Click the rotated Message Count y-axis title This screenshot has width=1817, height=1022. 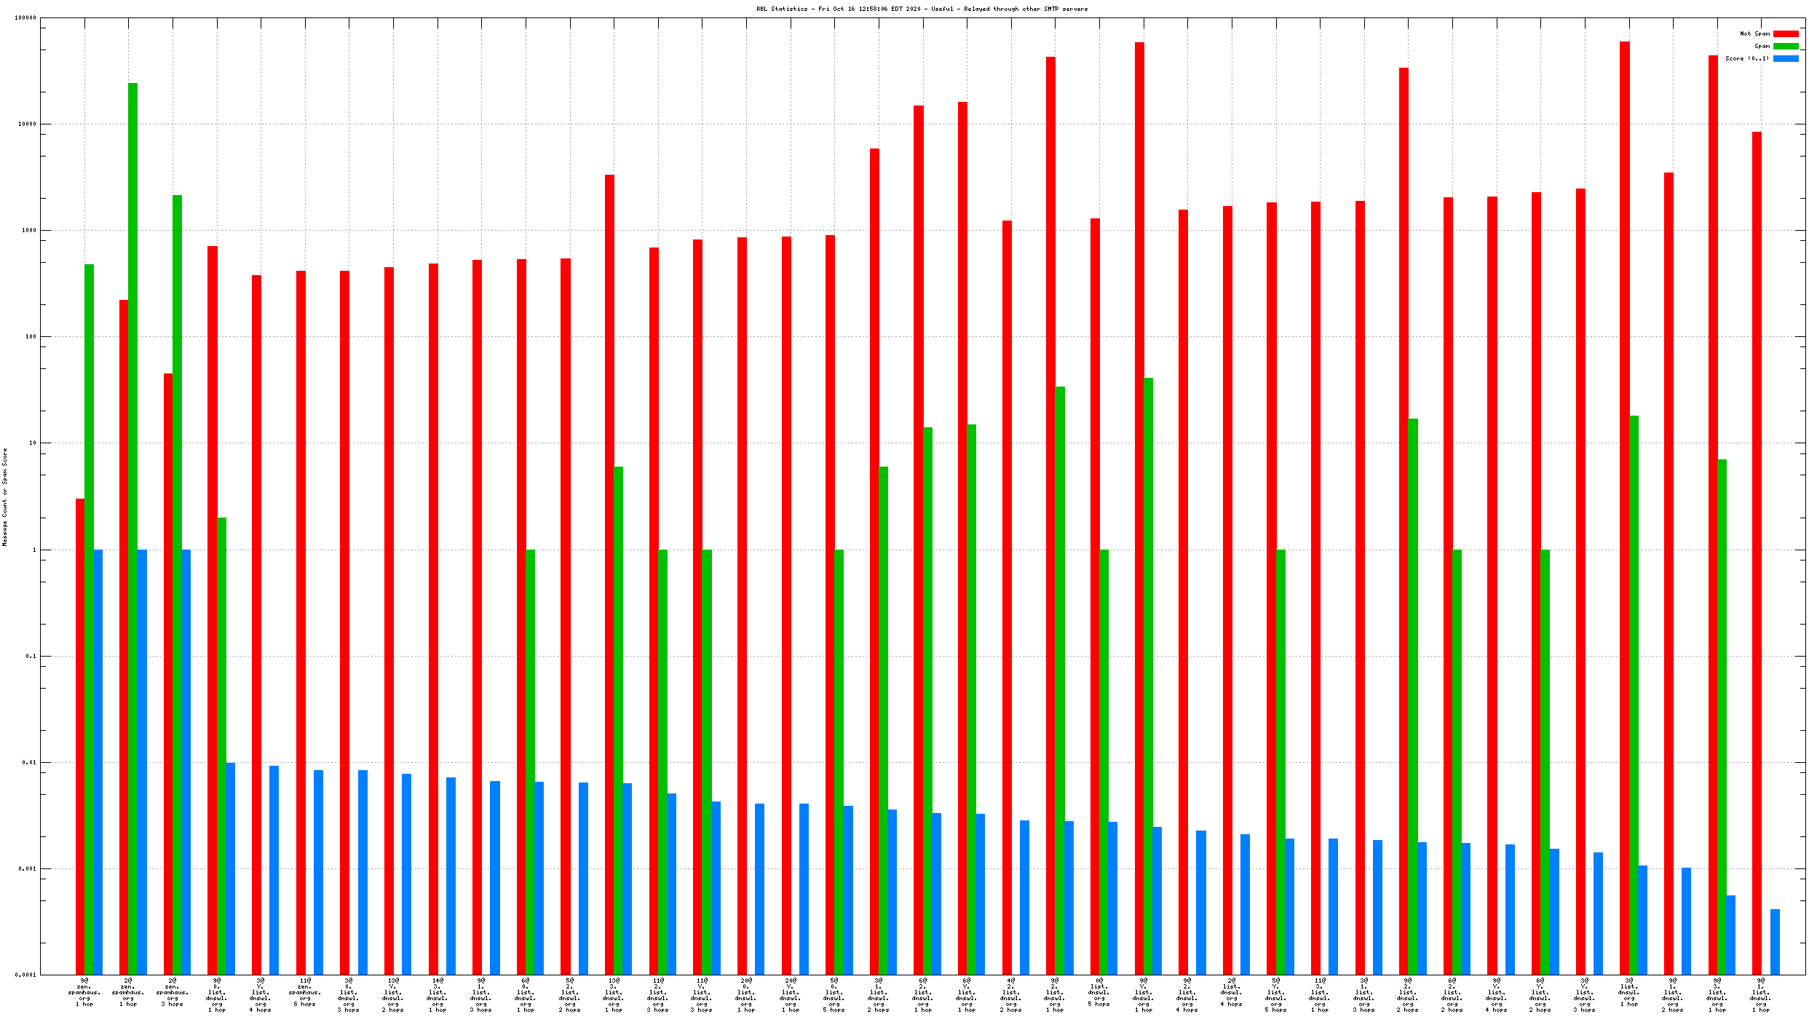(5, 496)
